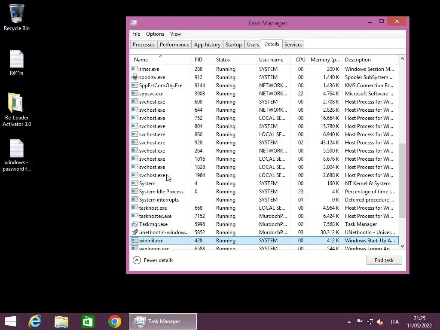Sort by the CPU column header

(x=299, y=59)
